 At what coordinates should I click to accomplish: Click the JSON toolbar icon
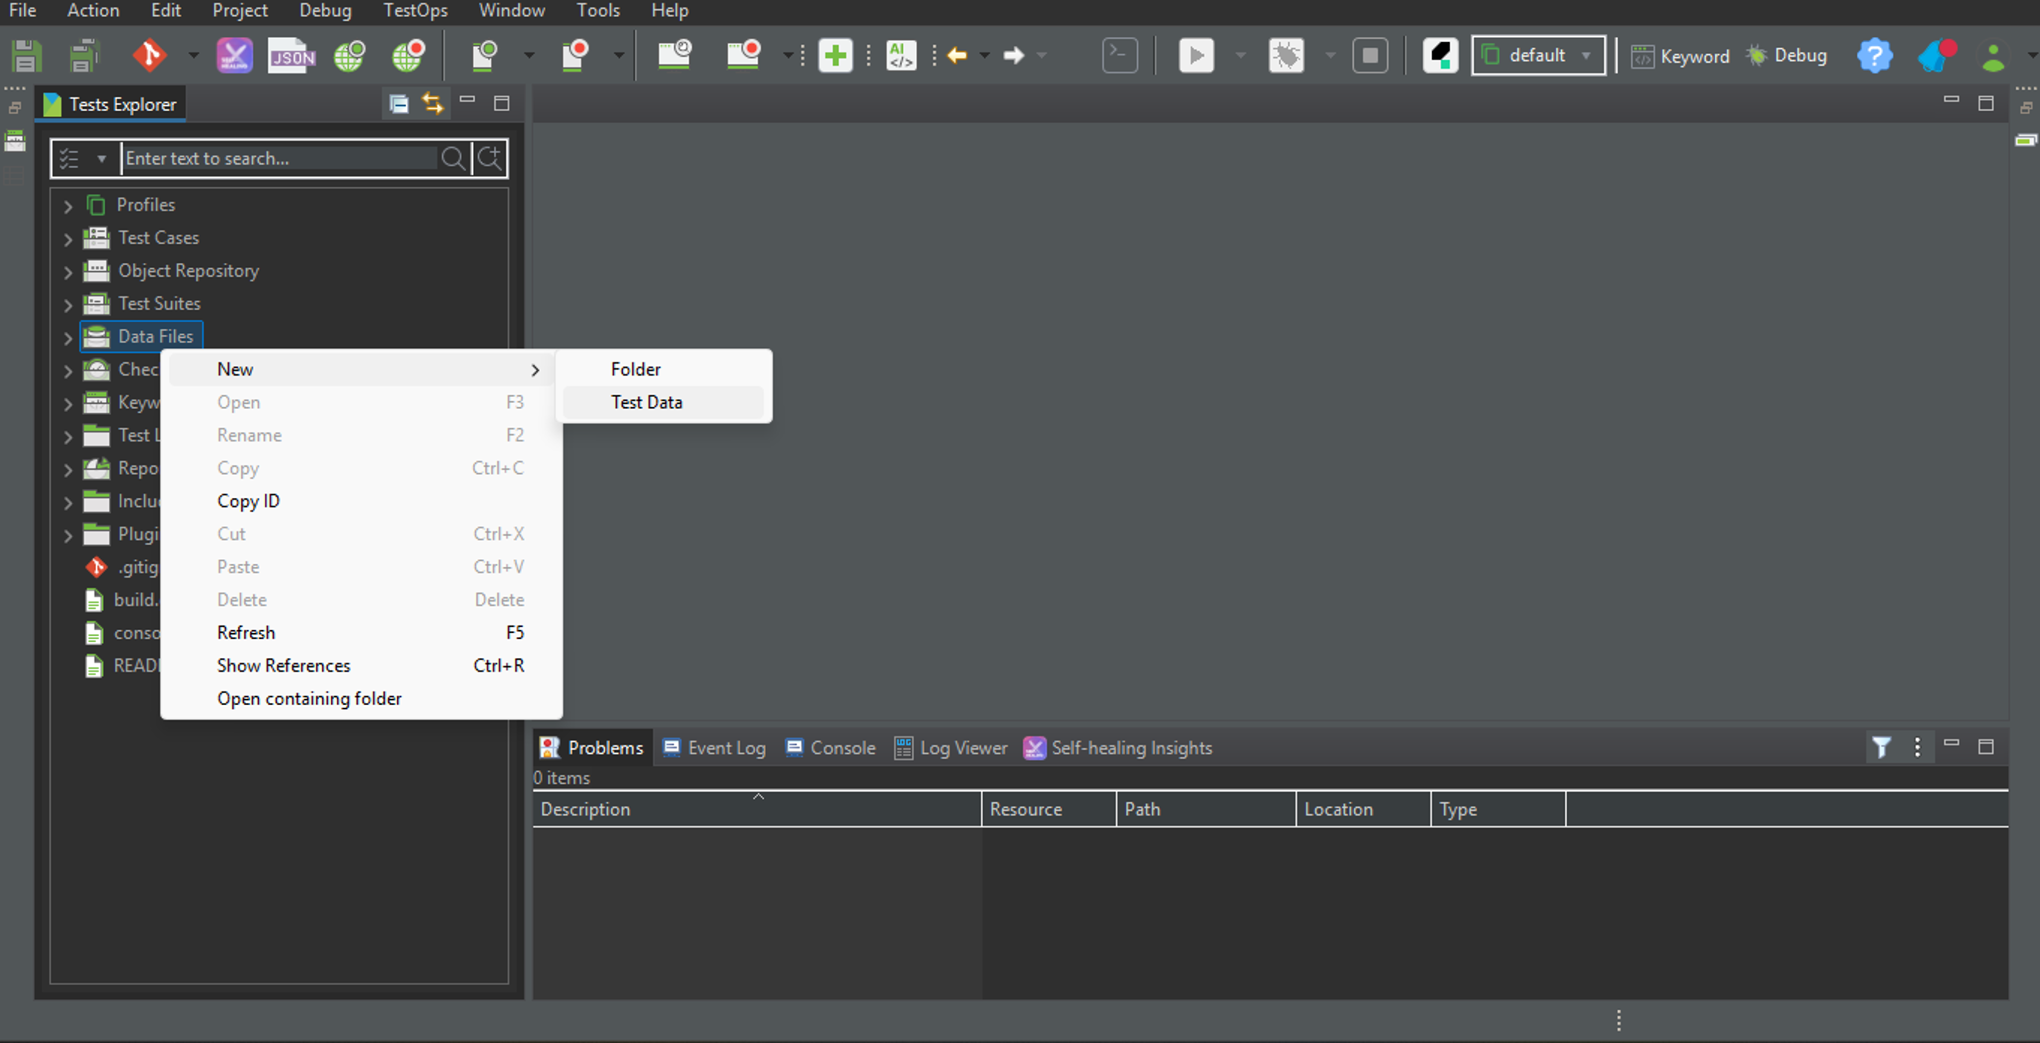[290, 55]
